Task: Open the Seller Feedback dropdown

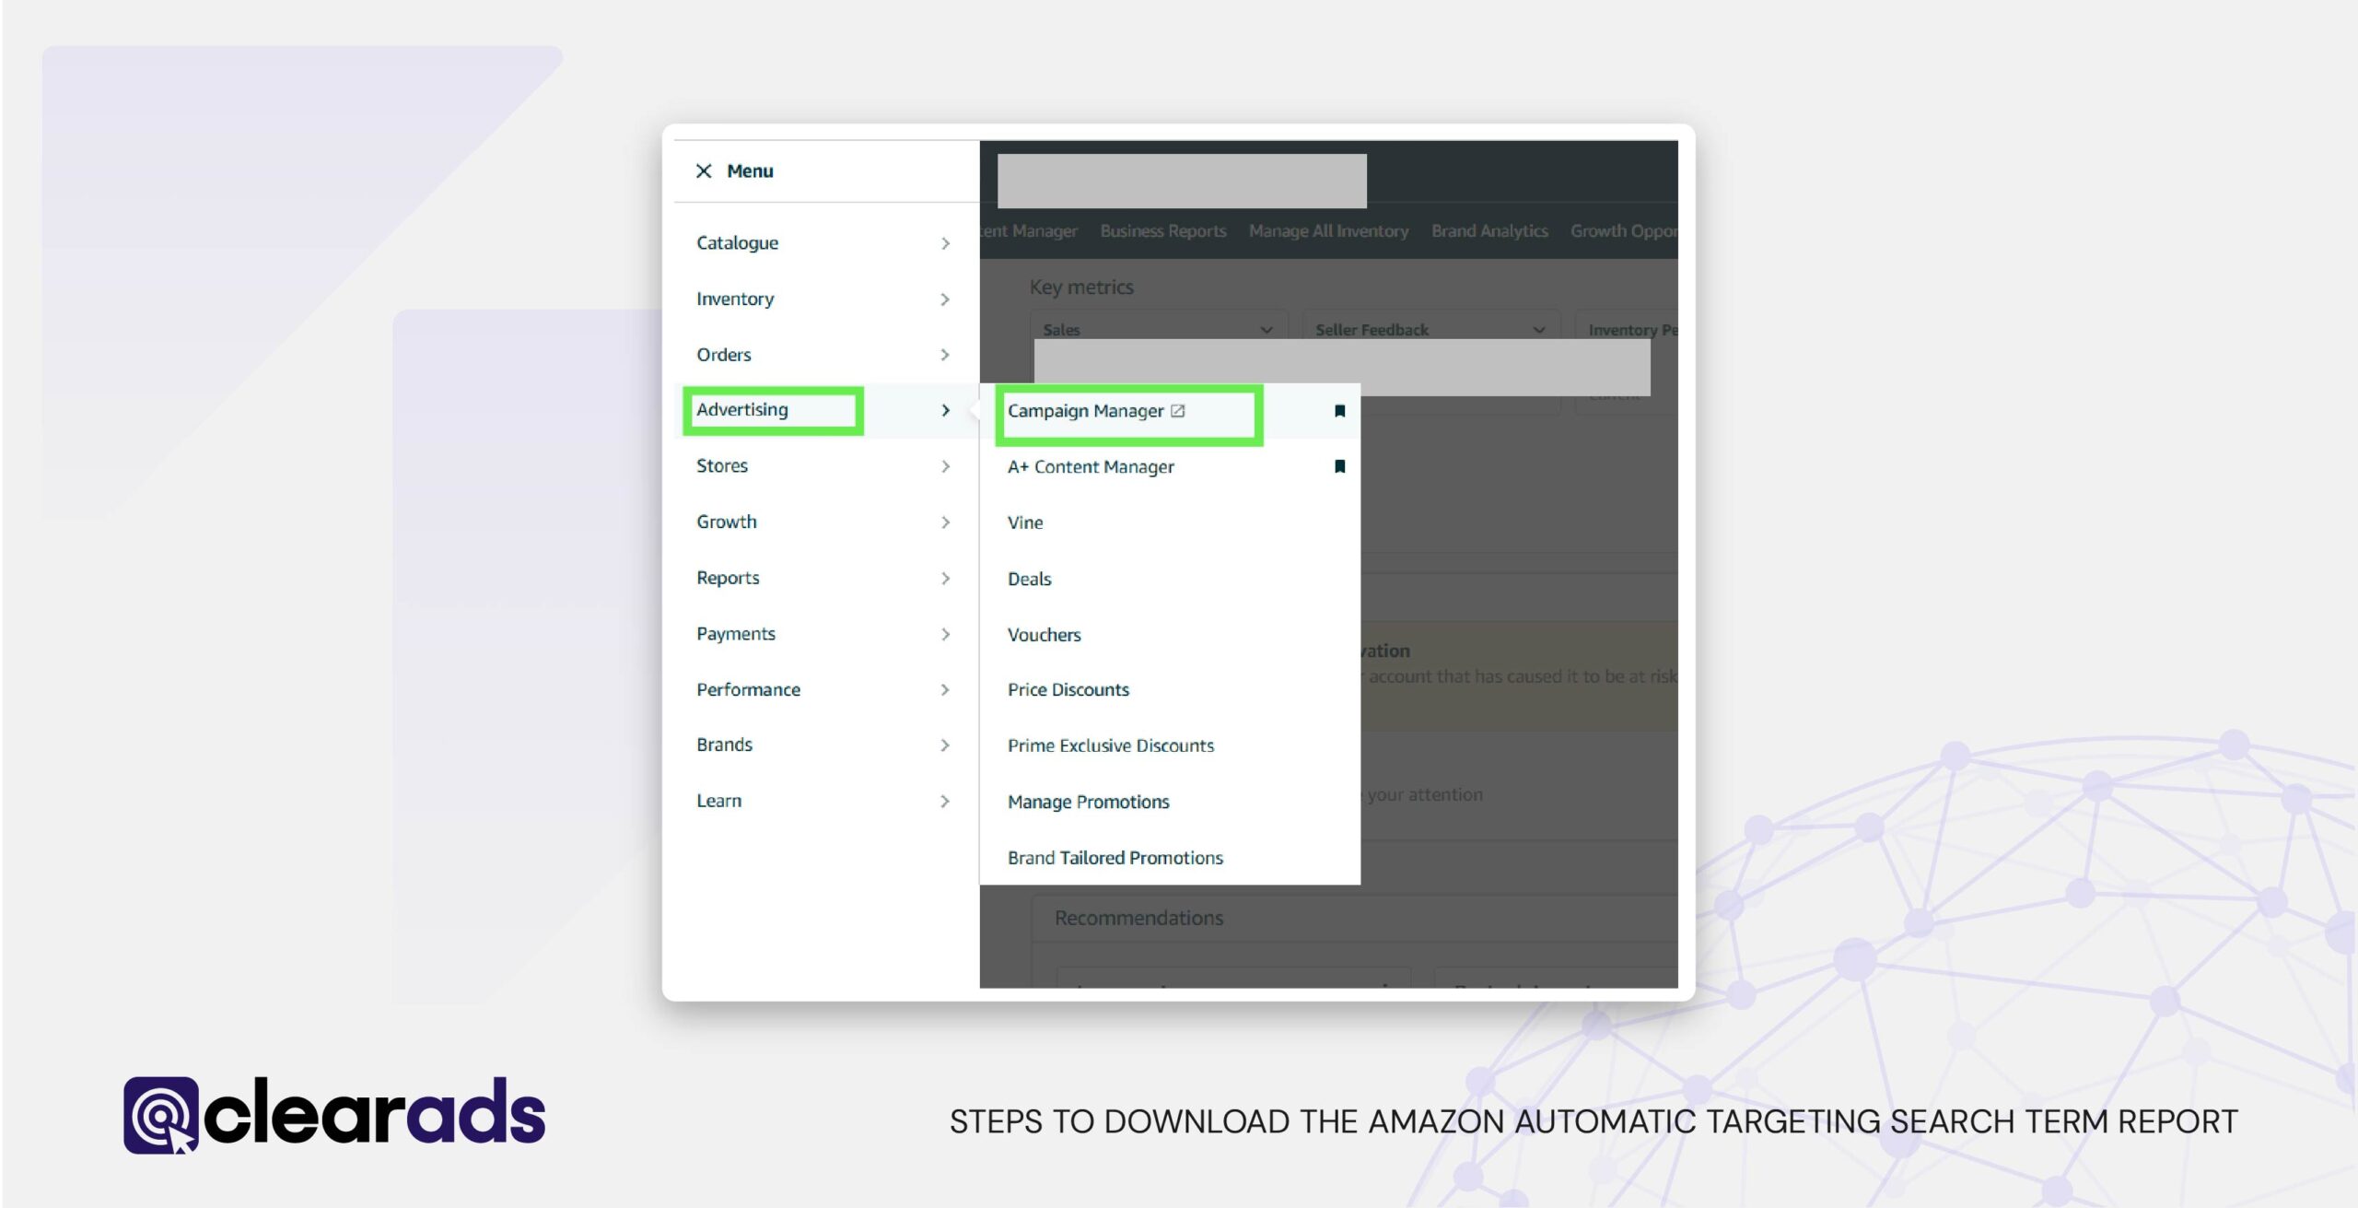Action: (1539, 329)
